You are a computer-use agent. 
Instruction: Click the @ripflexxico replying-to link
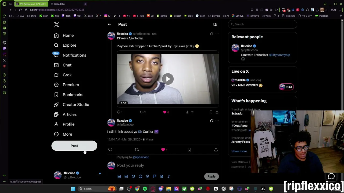tap(141, 157)
